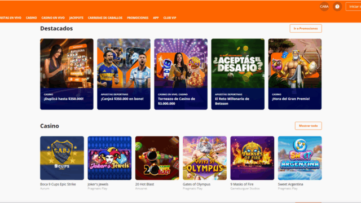Navigate to Promociones in the navbar
The width and height of the screenshot is (361, 203).
pyautogui.click(x=138, y=17)
